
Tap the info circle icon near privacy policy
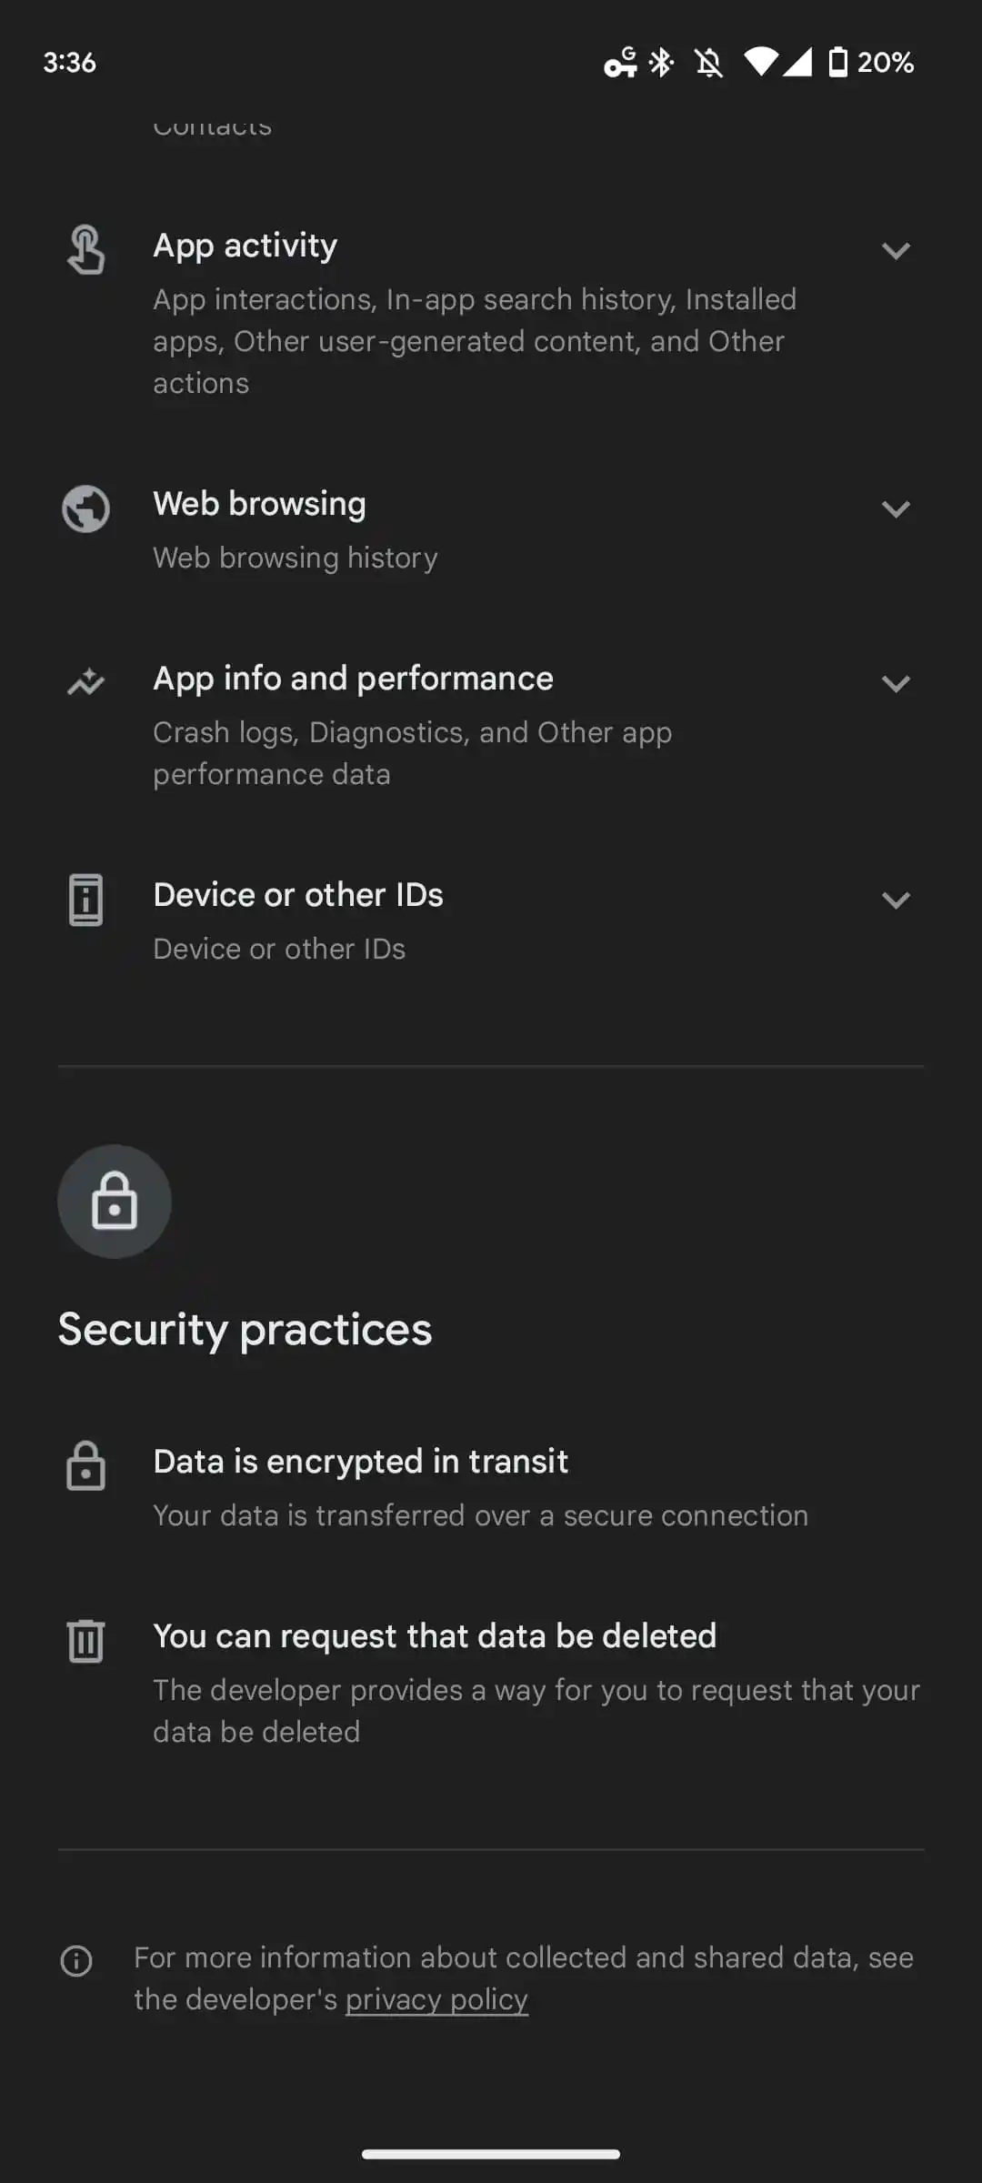click(76, 1960)
